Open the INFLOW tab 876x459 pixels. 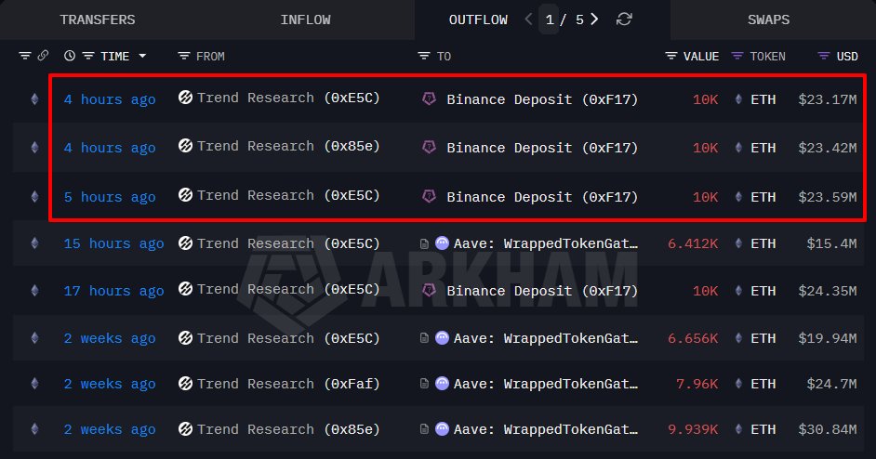[x=305, y=20]
